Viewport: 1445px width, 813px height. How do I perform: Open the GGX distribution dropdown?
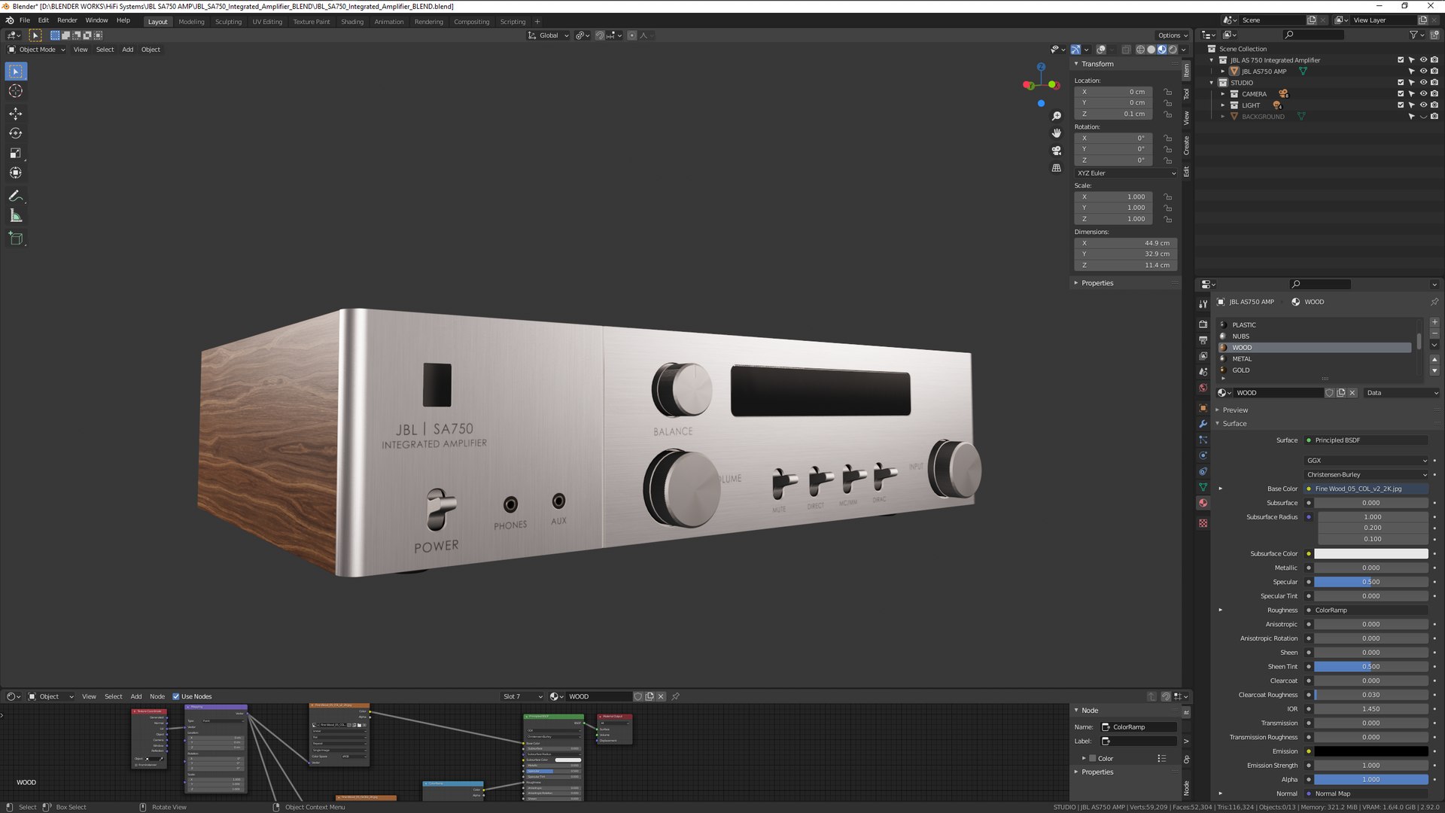(x=1366, y=461)
